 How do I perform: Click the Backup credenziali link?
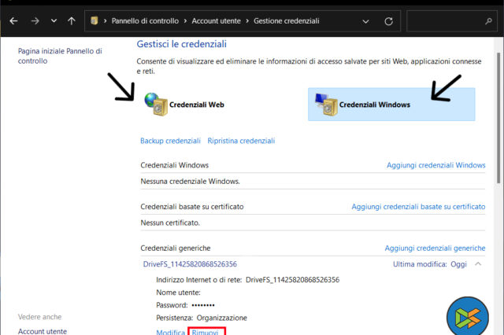[170, 141]
